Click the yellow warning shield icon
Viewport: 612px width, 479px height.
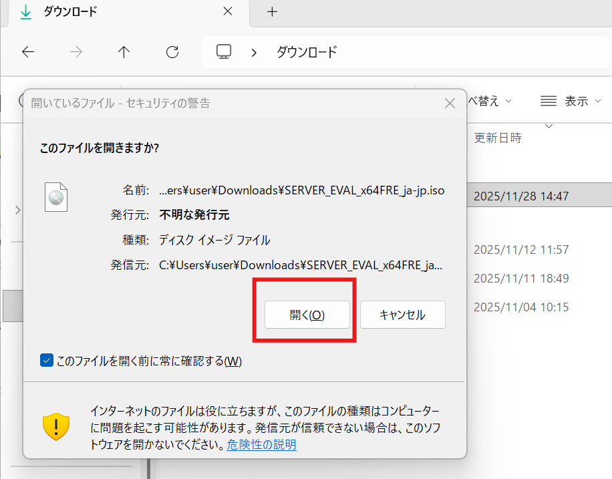click(56, 427)
